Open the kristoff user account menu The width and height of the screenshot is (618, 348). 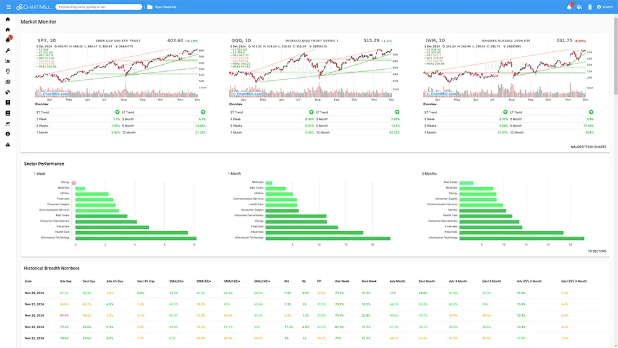pyautogui.click(x=604, y=7)
